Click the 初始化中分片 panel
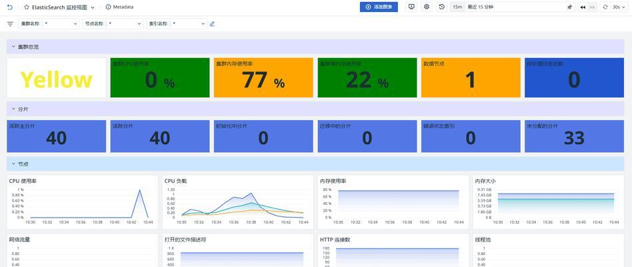 263,136
